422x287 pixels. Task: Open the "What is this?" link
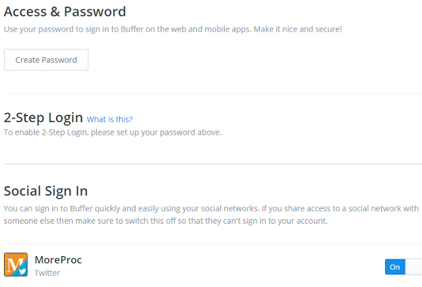click(x=109, y=119)
